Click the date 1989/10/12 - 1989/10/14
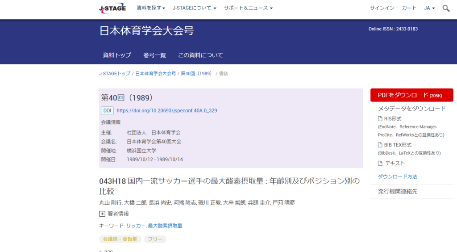 click(155, 160)
